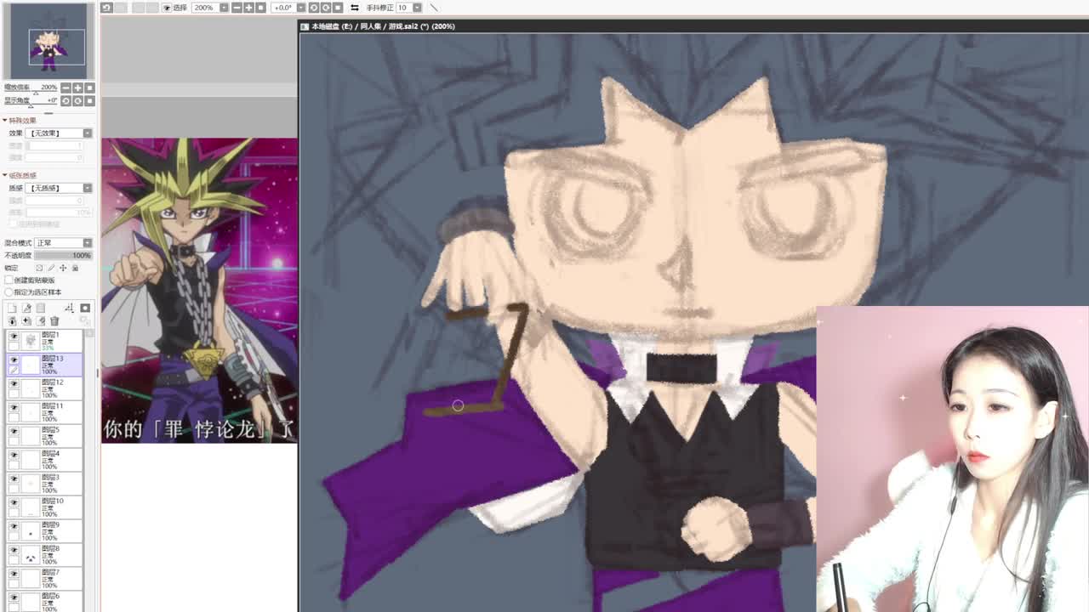Delete layer with trash can icon
The image size is (1089, 612).
pyautogui.click(x=54, y=320)
